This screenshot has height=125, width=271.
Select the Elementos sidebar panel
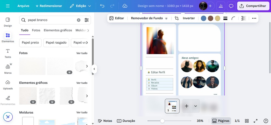[x=8, y=37]
